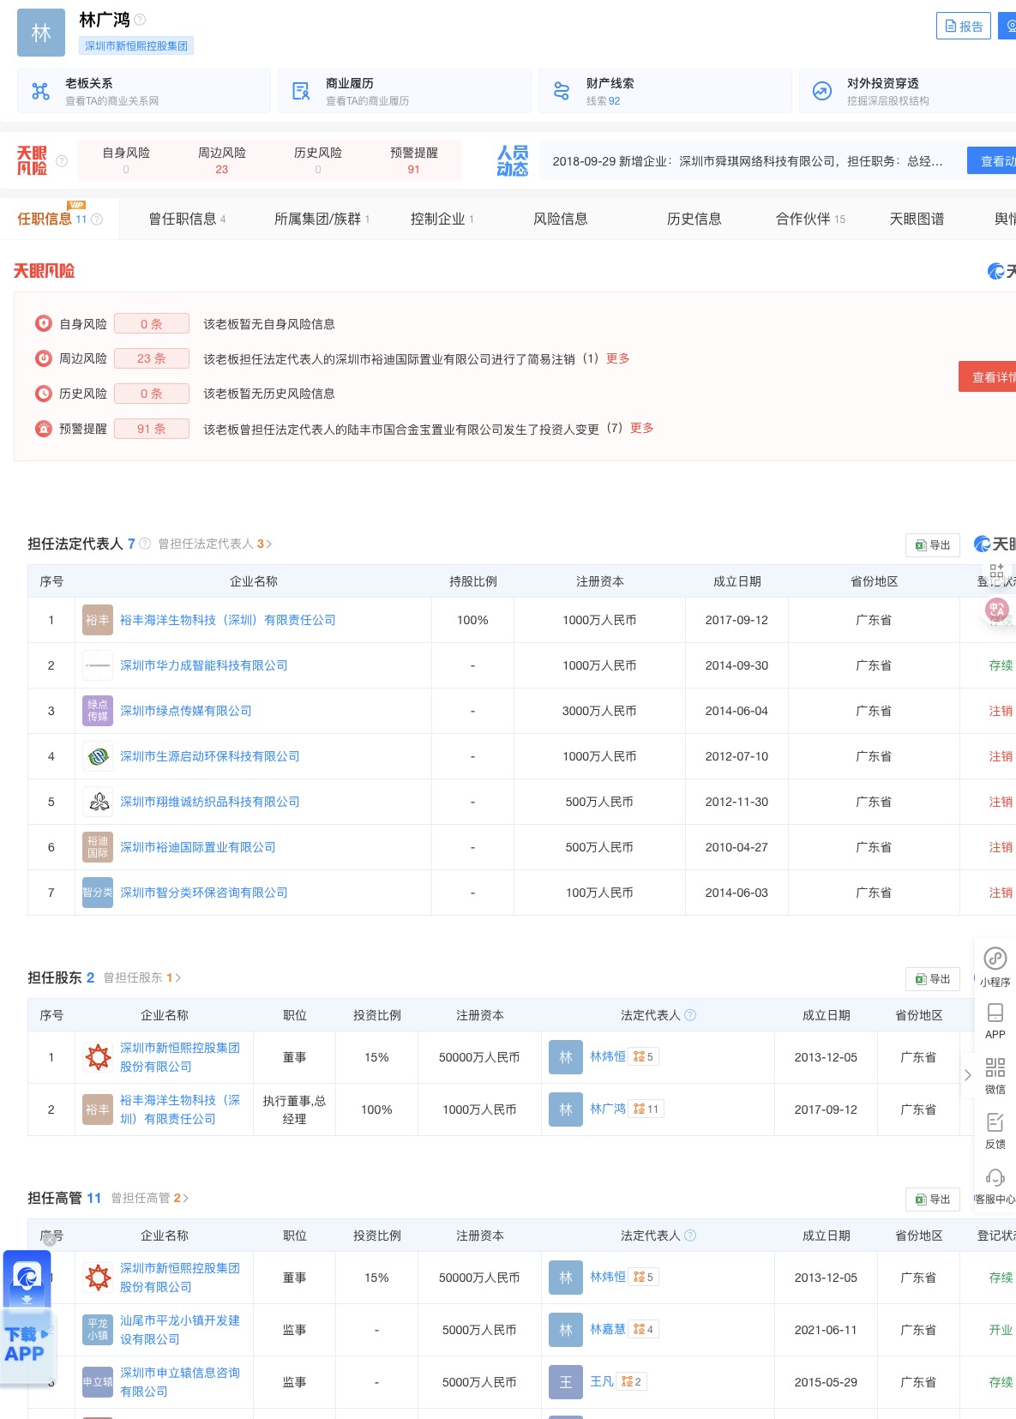Switch to 控制企业 tab

tap(442, 219)
